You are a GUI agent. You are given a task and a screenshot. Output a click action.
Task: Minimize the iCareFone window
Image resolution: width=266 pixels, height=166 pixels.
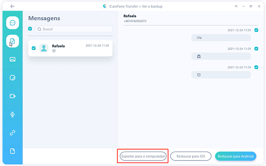tap(243, 6)
